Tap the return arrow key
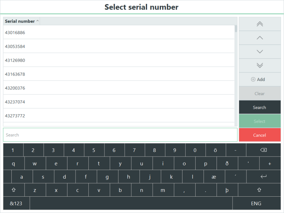 [x=263, y=176]
